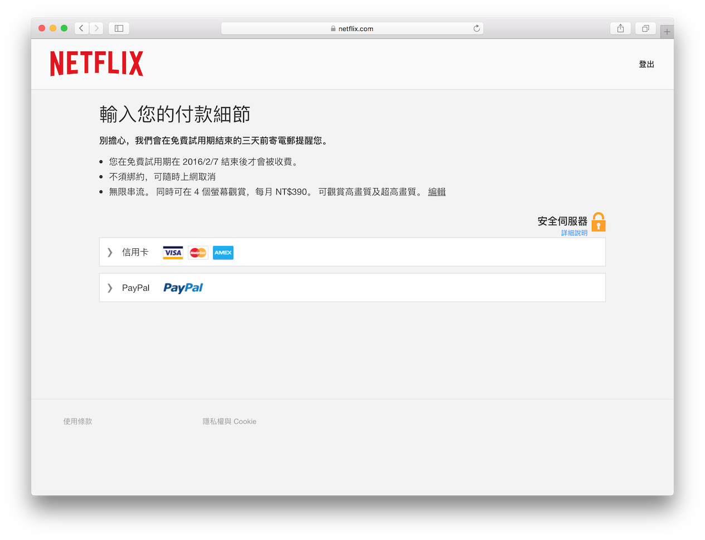Open the 詳細說明 details link
The height and width of the screenshot is (540, 705).
(574, 233)
